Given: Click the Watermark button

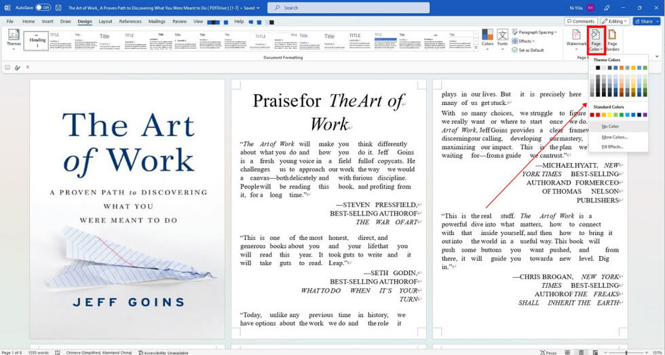Looking at the screenshot, I should pos(576,40).
